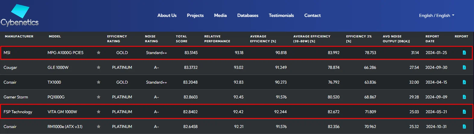
Task: Click report date 2024-04-15
Action: [x=436, y=82]
